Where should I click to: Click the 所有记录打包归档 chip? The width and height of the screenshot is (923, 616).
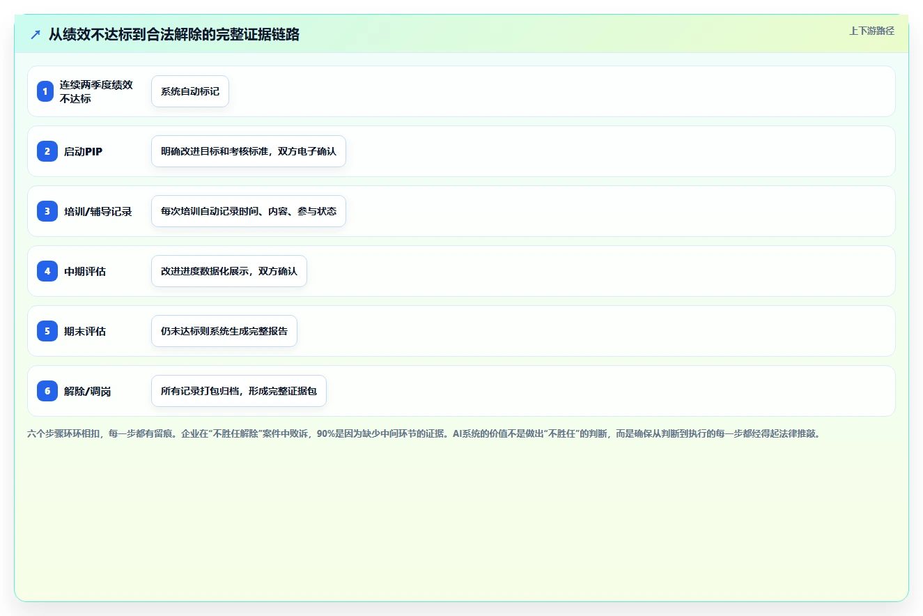(x=239, y=391)
